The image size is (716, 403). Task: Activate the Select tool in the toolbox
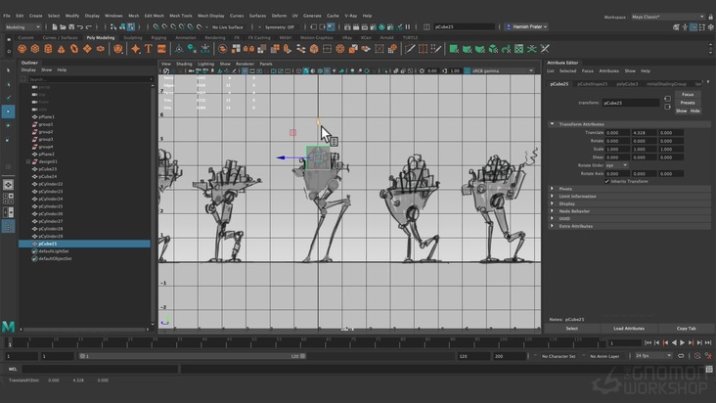(8, 70)
